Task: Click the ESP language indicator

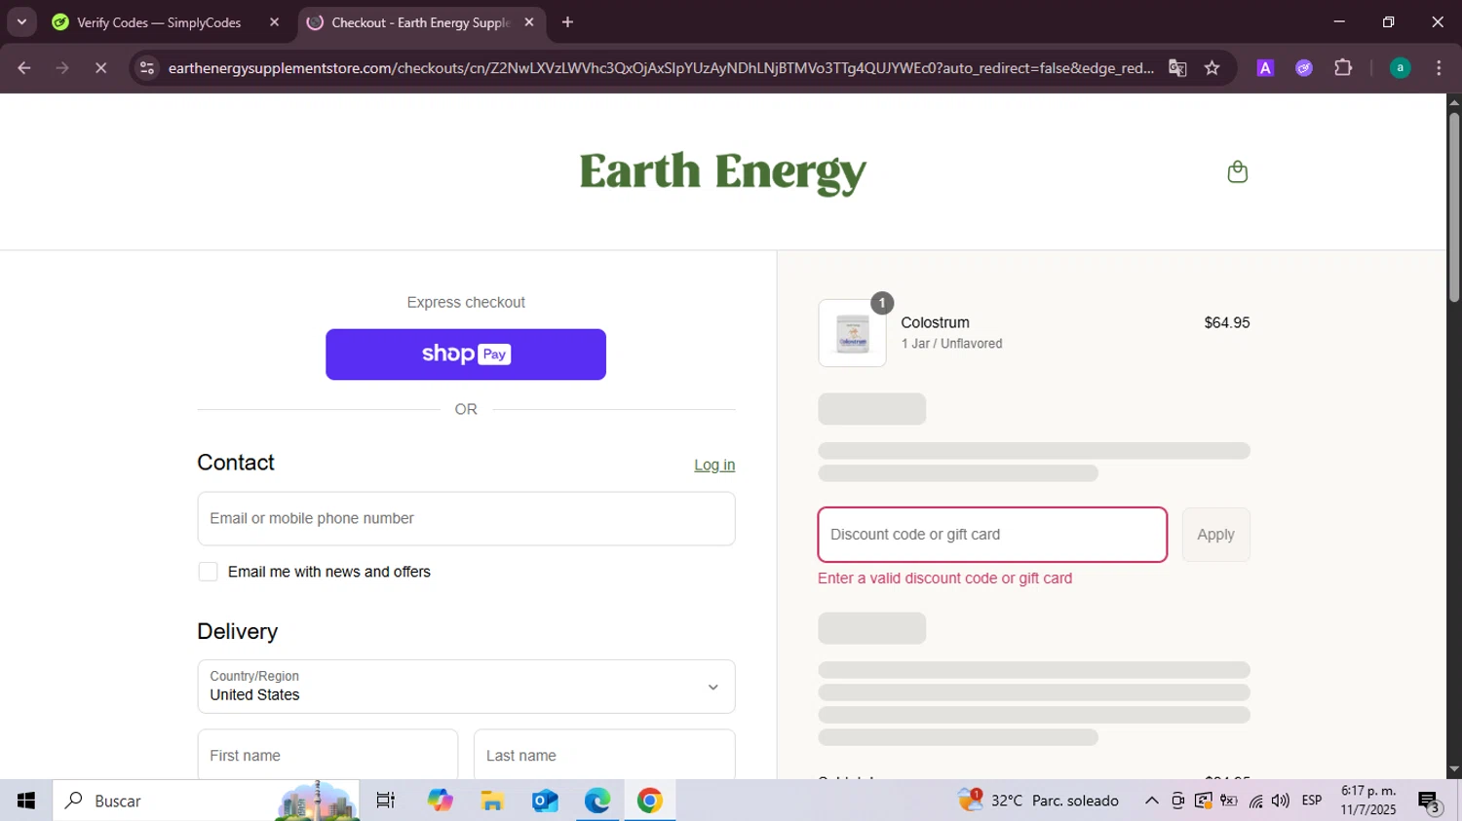Action: pyautogui.click(x=1312, y=801)
